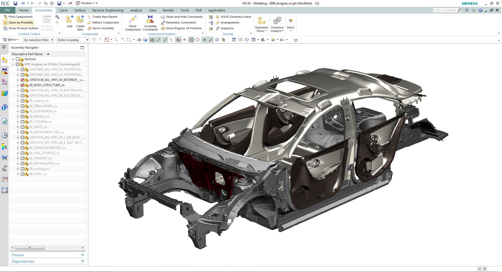Click the Create New component icon
The width and height of the screenshot is (502, 272).
click(80, 20)
